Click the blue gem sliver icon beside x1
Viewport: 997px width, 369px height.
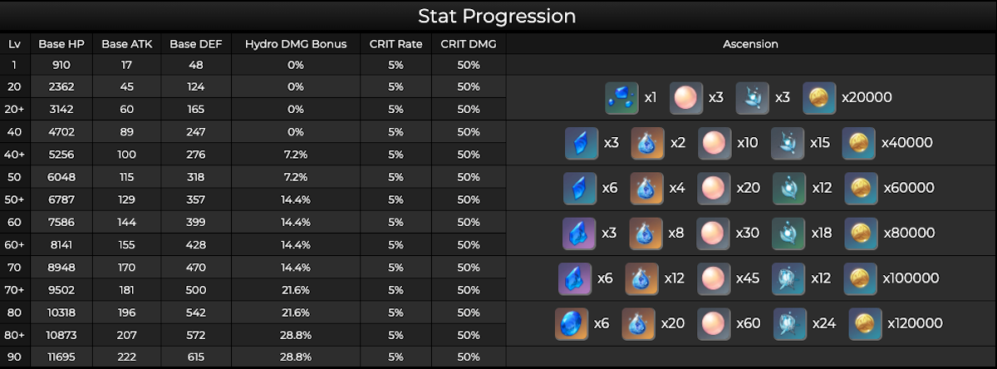621,98
